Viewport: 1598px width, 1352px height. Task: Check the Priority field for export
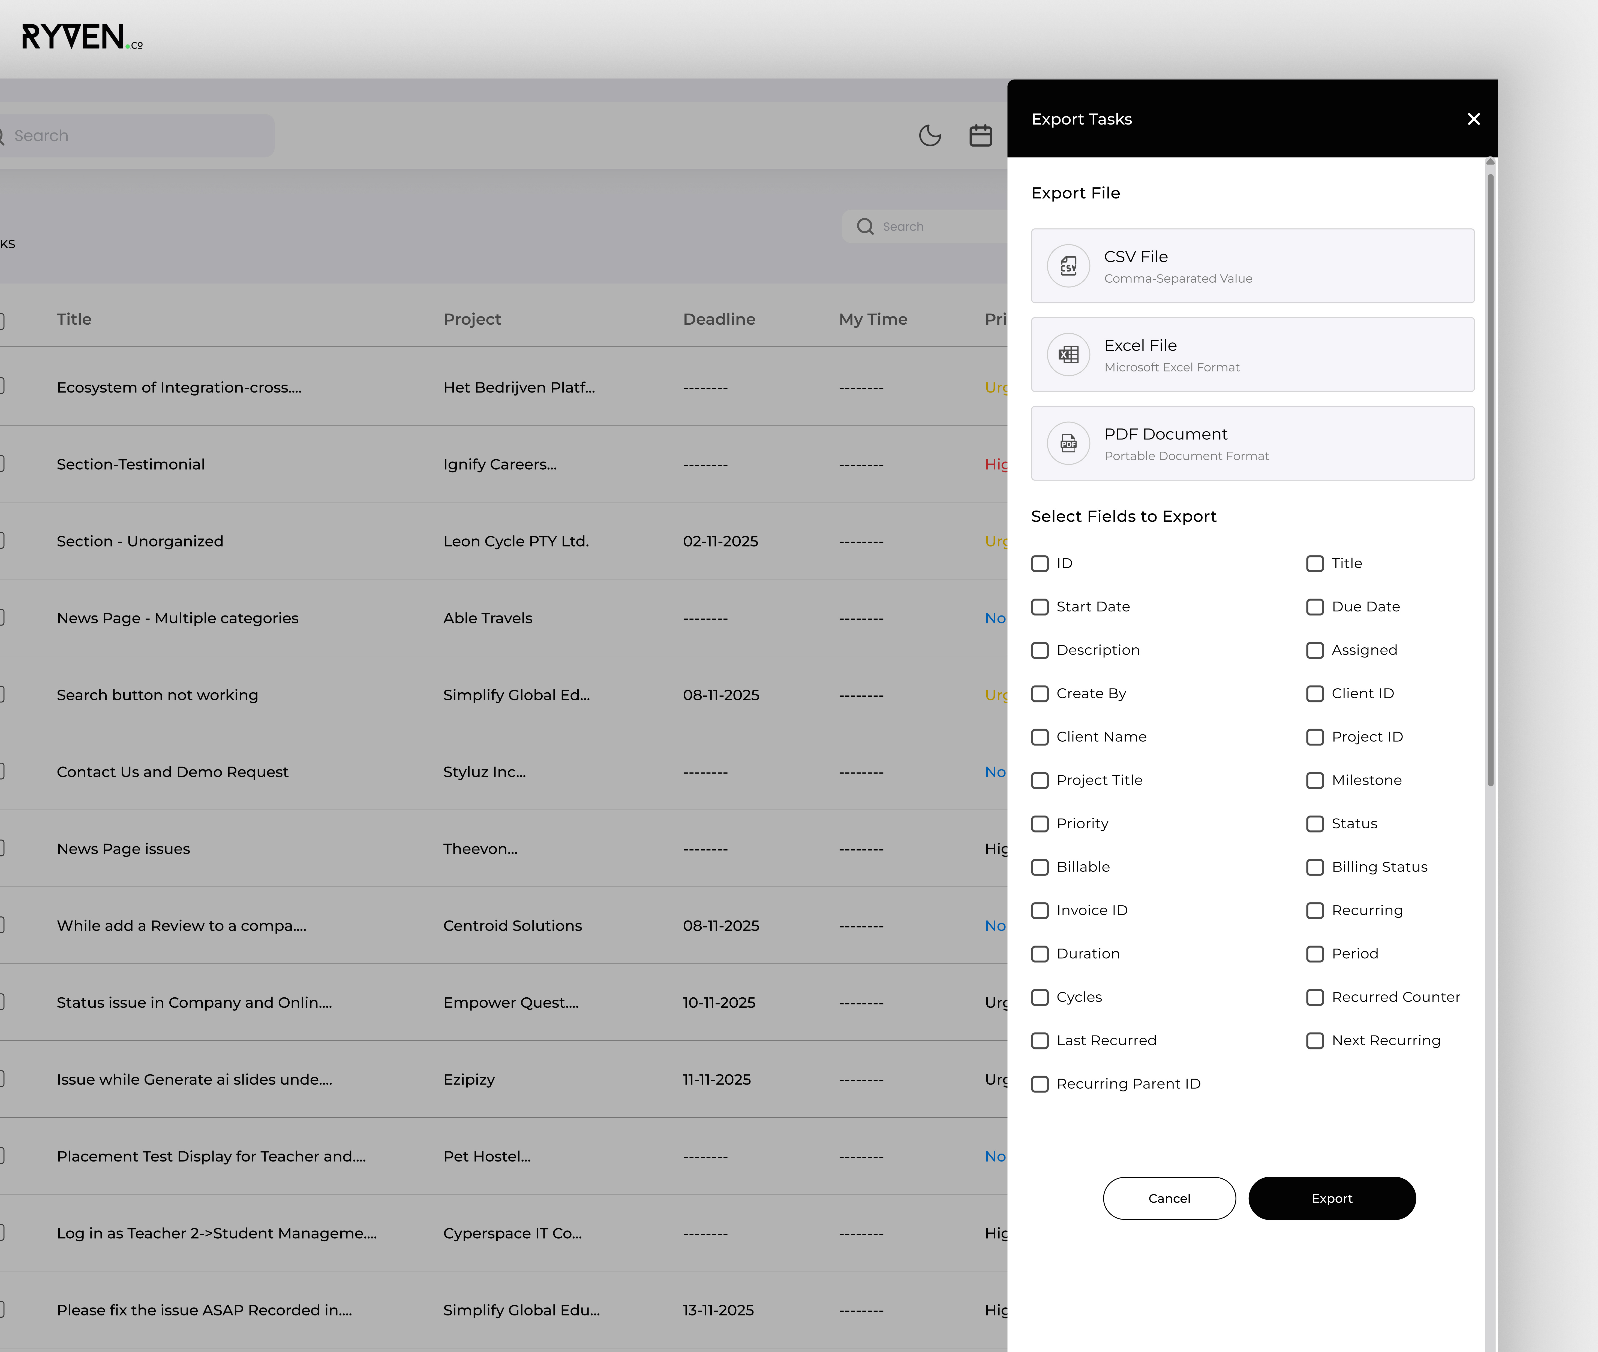(1040, 823)
